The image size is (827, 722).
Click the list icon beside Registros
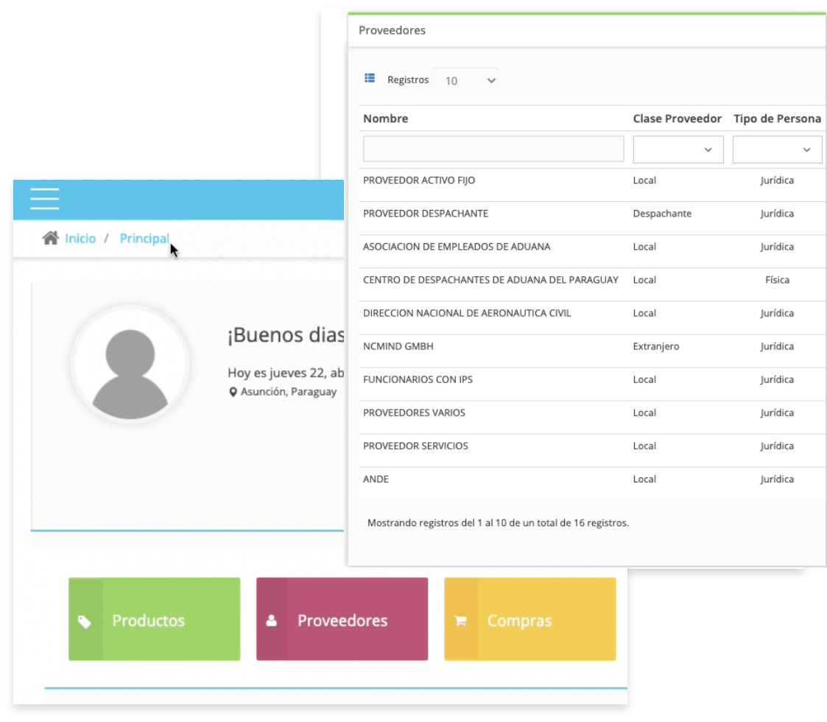(x=370, y=79)
